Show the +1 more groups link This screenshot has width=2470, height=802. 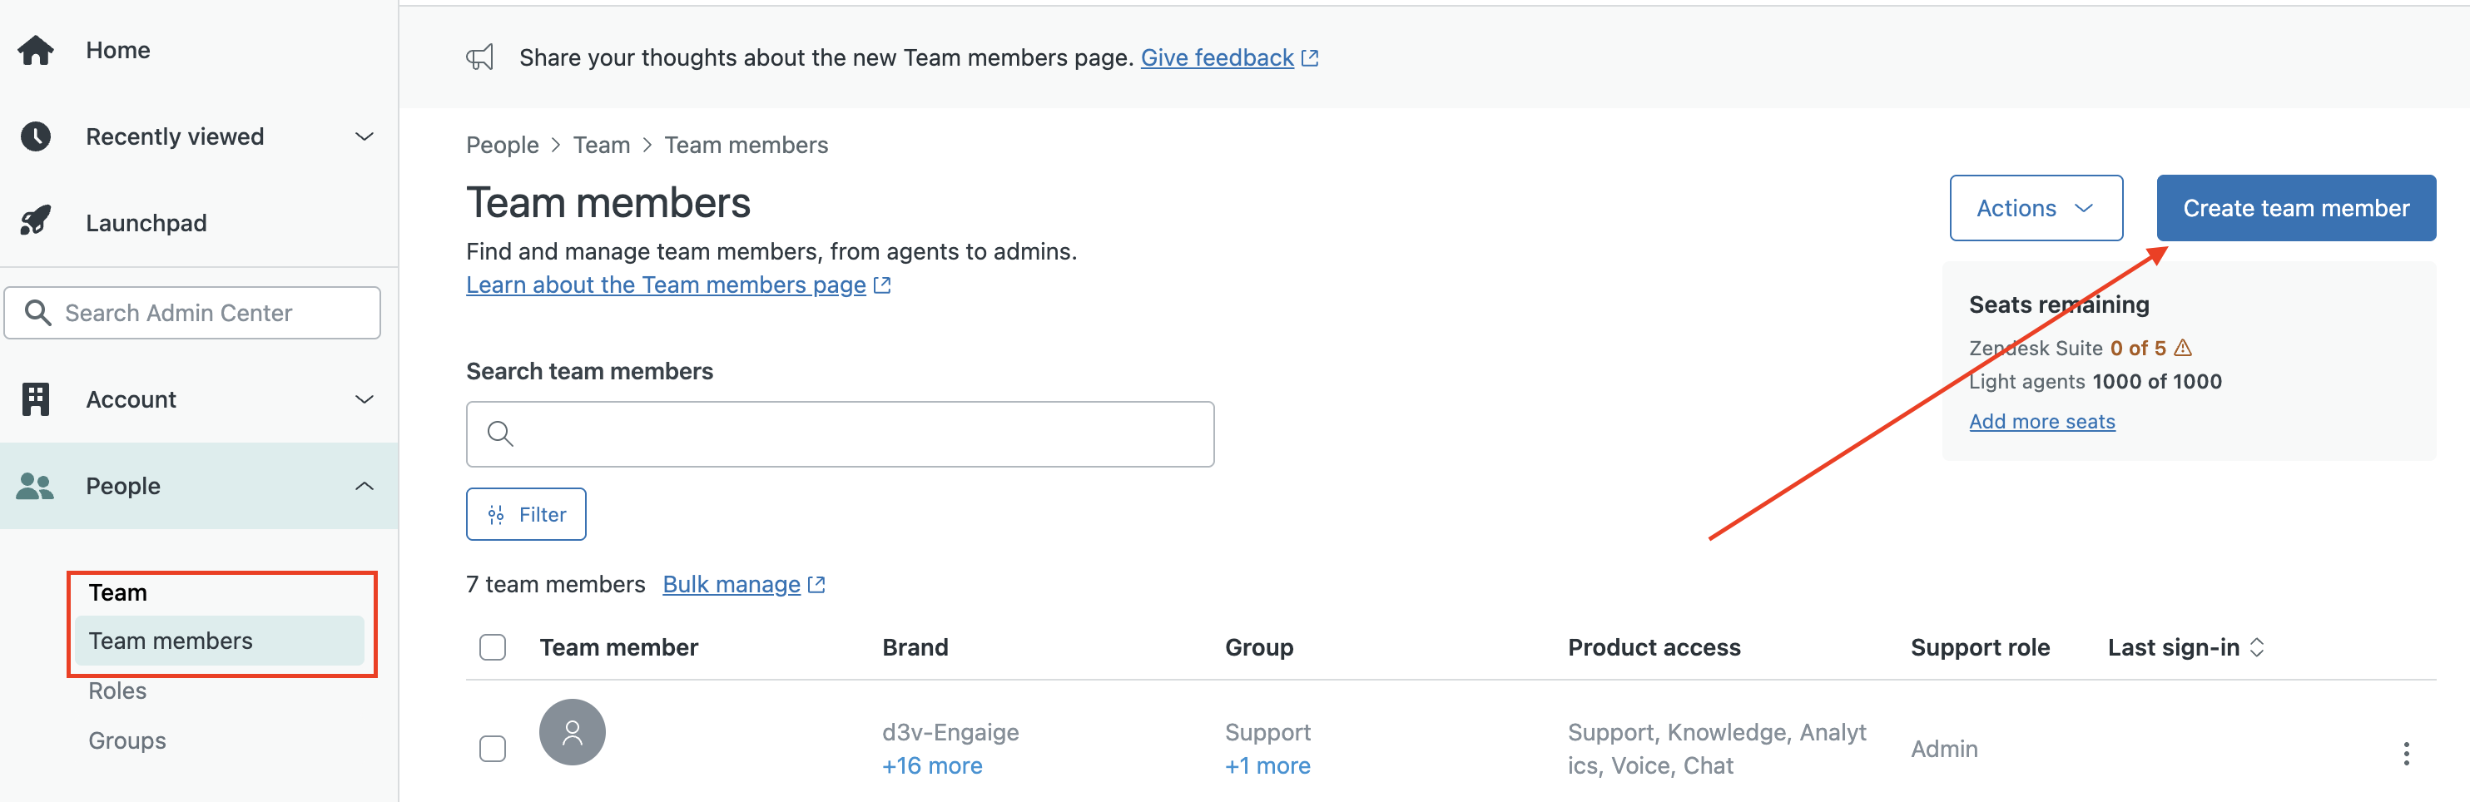coord(1267,765)
